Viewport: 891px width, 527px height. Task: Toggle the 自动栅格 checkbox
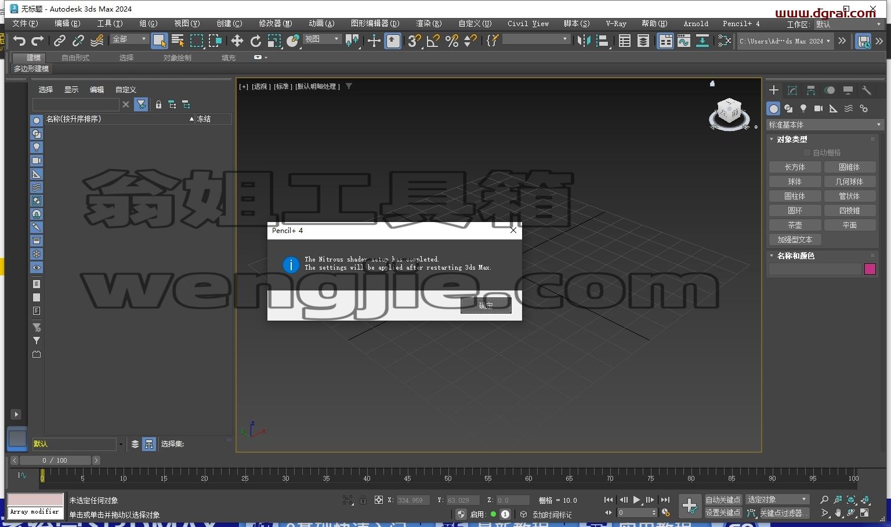[807, 152]
